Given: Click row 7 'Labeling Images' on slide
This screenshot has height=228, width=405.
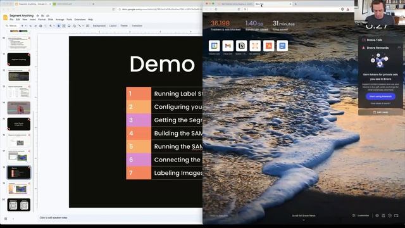Looking at the screenshot, I should 165,173.
